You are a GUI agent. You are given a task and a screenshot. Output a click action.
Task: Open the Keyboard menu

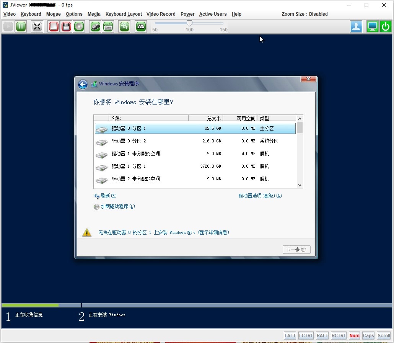[31, 14]
